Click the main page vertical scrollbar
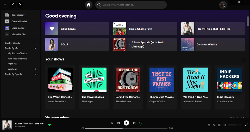250x132 pixels. (248, 21)
